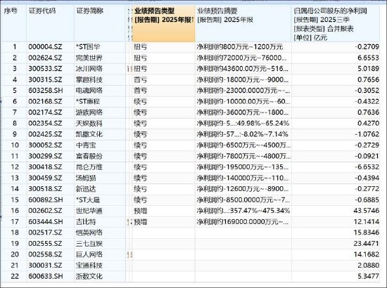Select stock name 电魂网络
Image resolution: width=387 pixels, height=288 pixels.
[x=89, y=91]
